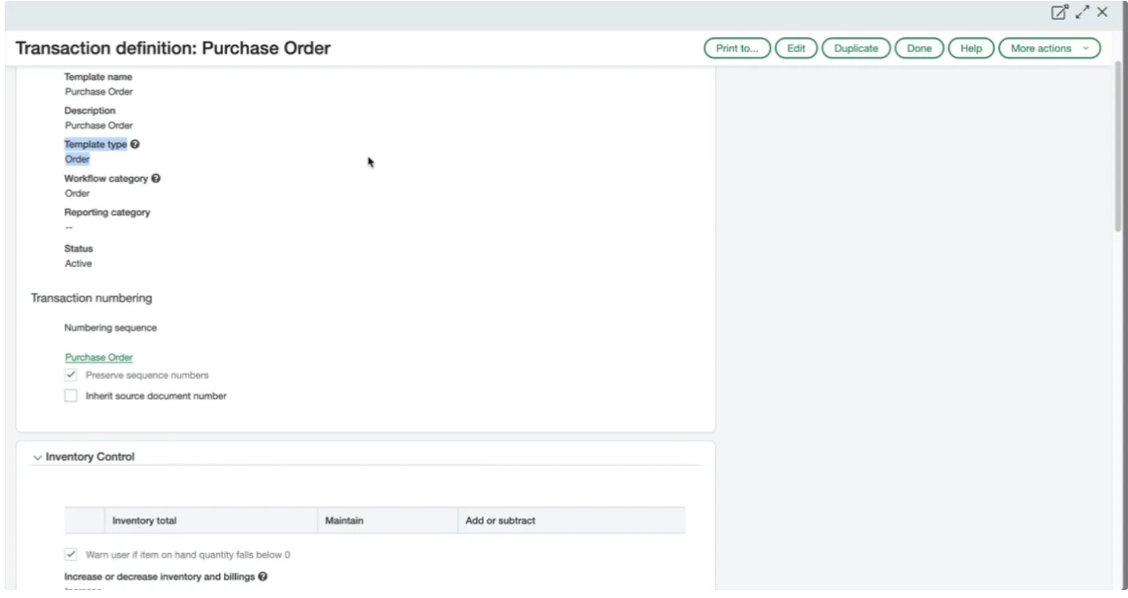
Task: Click the Template name label
Action: click(x=99, y=77)
